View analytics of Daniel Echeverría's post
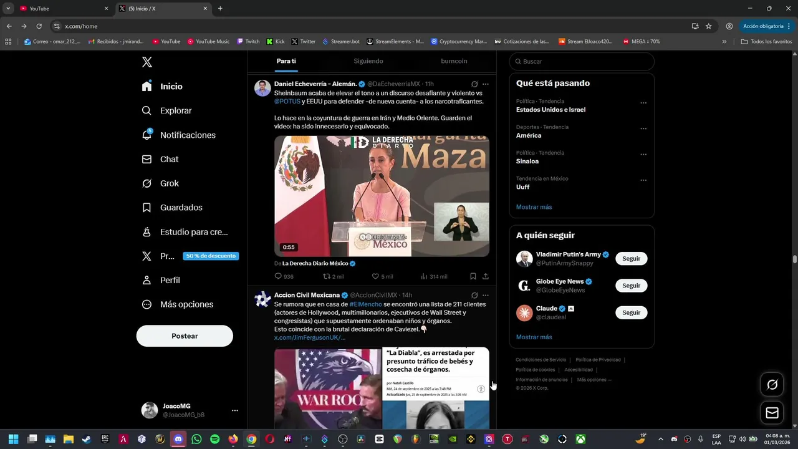The height and width of the screenshot is (449, 798). point(434,276)
